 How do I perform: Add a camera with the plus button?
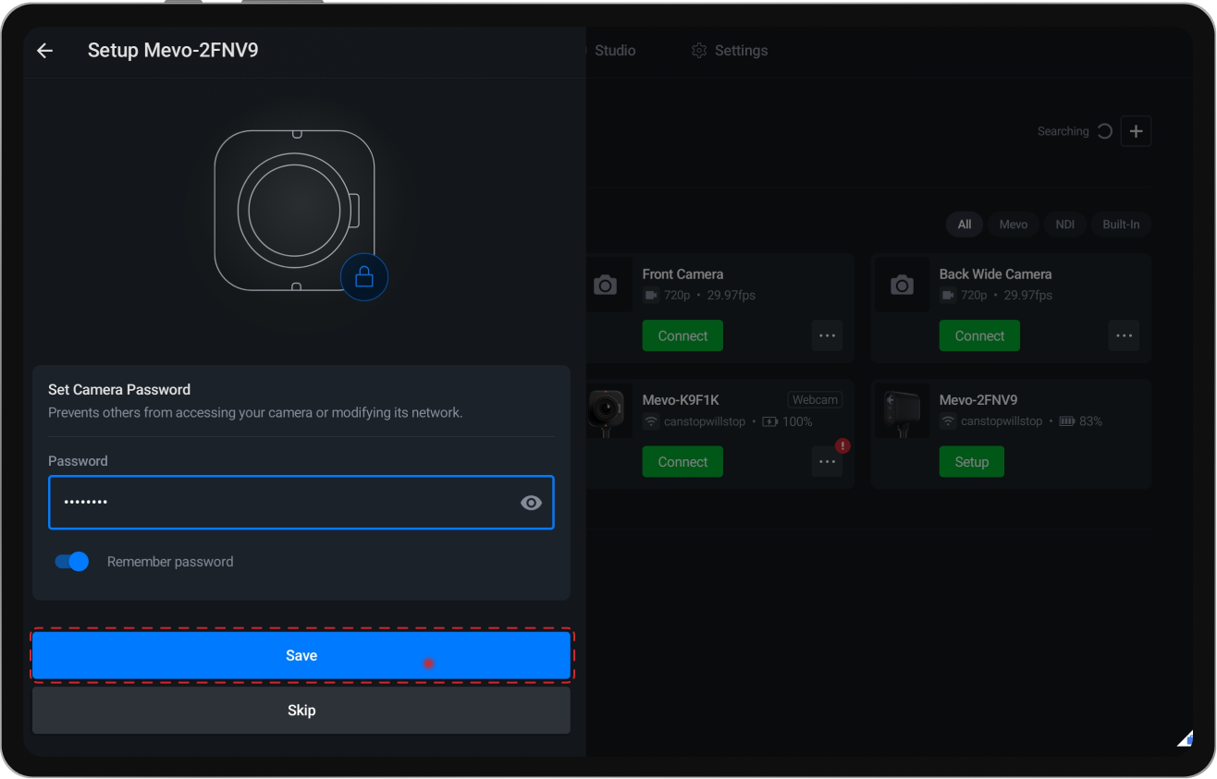[1136, 131]
